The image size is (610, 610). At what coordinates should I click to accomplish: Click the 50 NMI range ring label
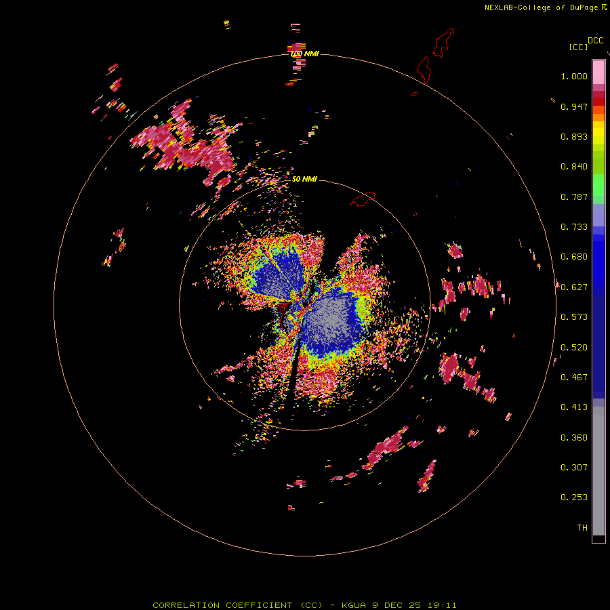304,179
